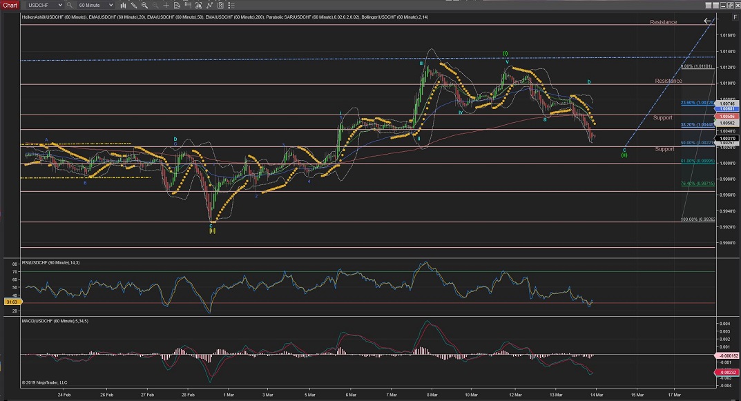Click the Support label near 1.0060

coord(662,117)
